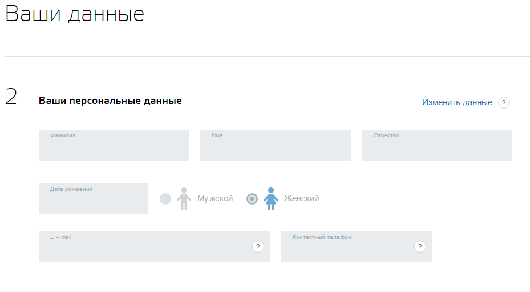Click the Дата рождения field
This screenshot has height=292, width=530.
click(93, 201)
